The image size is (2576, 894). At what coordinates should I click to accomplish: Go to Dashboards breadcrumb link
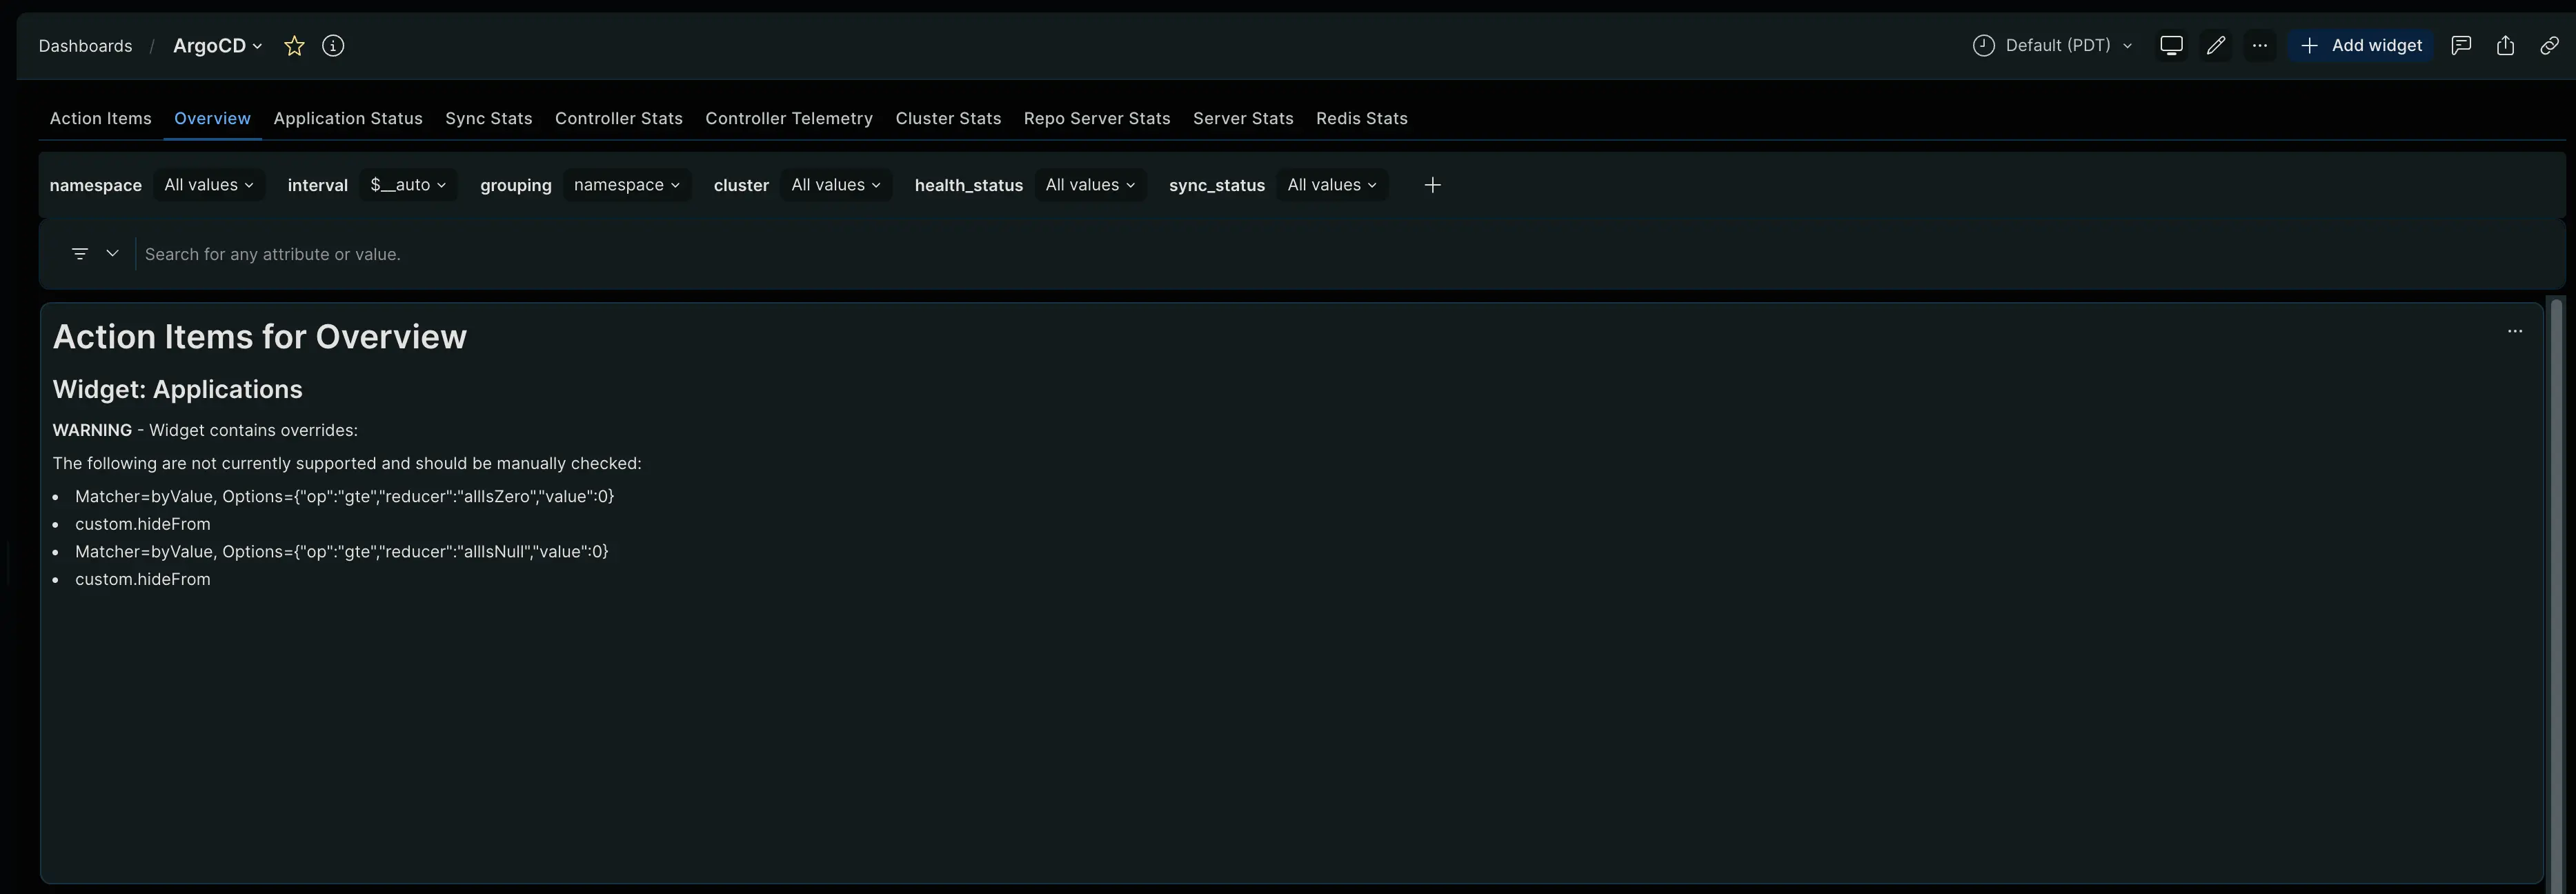tap(85, 46)
